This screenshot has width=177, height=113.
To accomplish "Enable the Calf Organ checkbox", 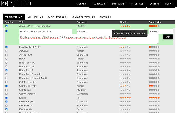I will click(7, 90).
